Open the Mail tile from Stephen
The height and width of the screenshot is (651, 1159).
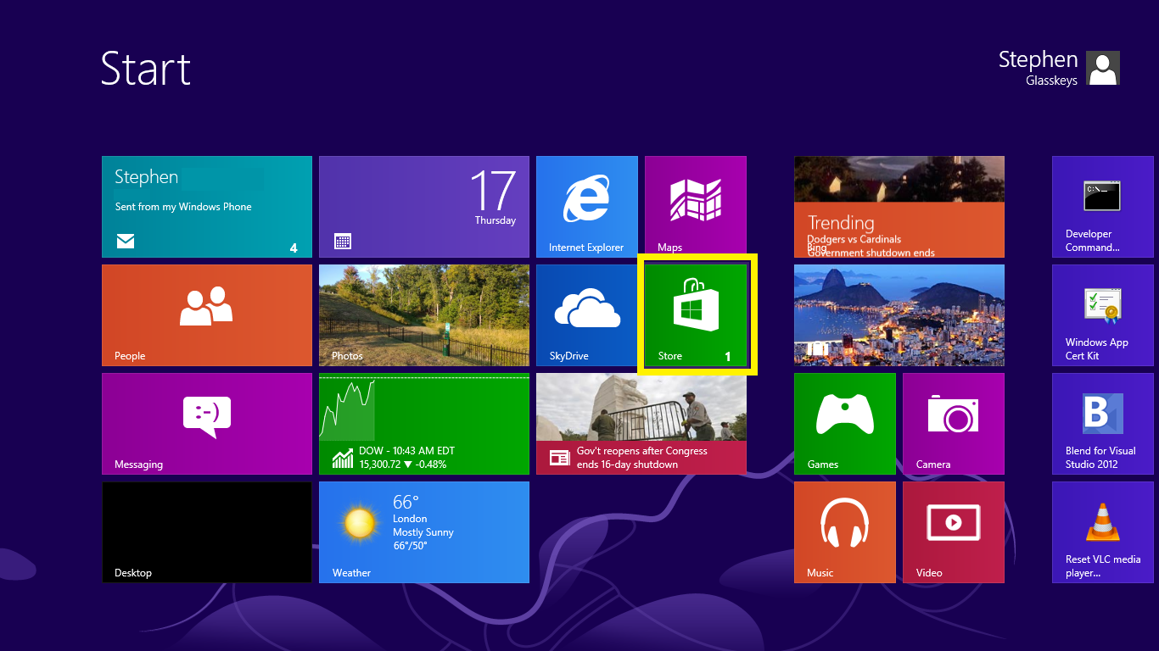coord(206,206)
